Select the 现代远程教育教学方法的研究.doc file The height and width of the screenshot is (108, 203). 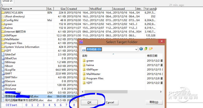tap(39, 100)
